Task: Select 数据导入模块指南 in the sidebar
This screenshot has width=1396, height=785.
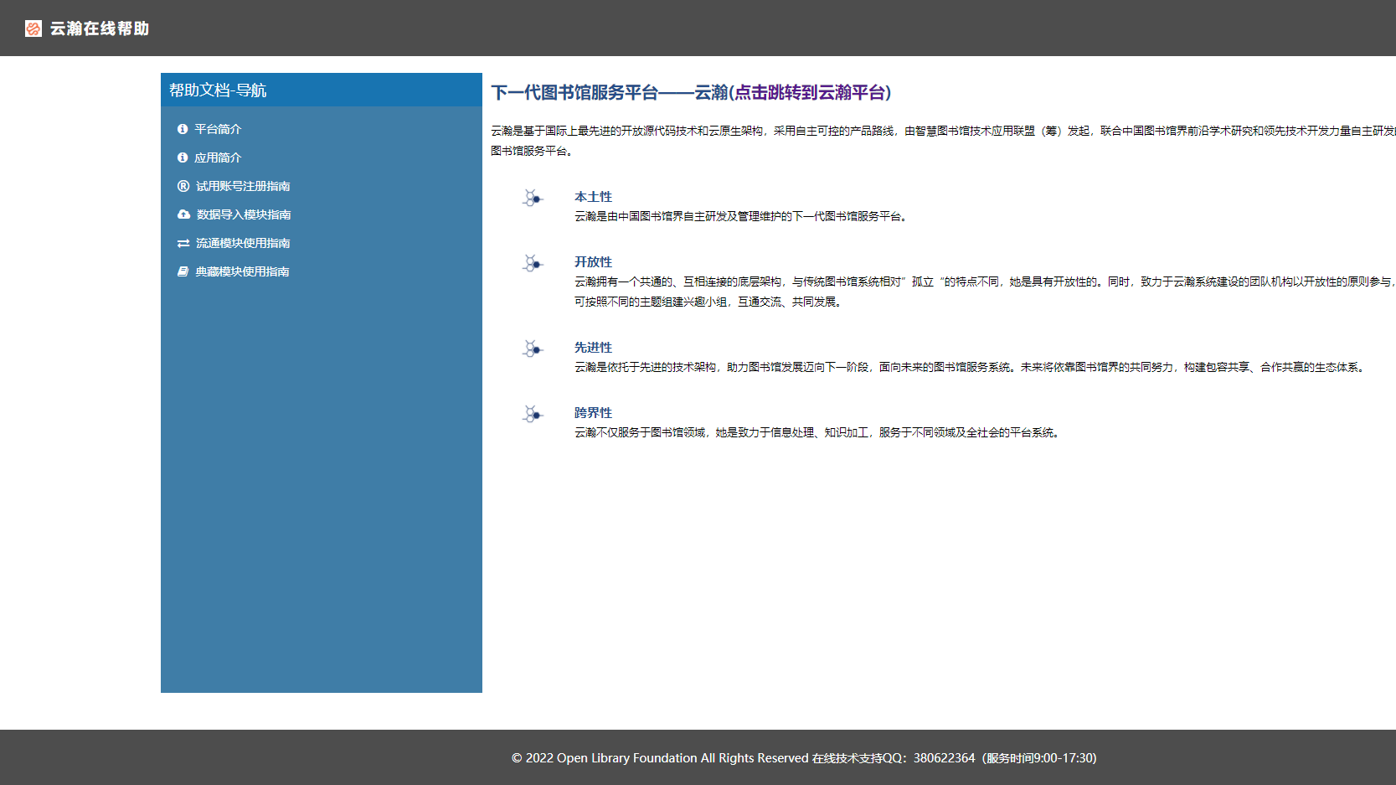Action: [x=244, y=214]
